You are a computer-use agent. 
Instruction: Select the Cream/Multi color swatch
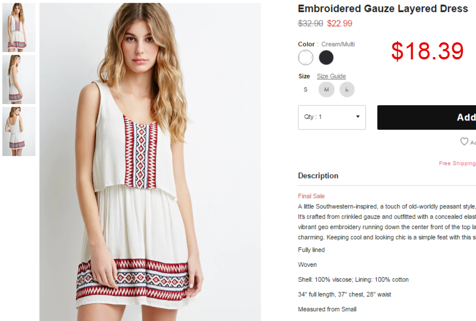pyautogui.click(x=305, y=57)
